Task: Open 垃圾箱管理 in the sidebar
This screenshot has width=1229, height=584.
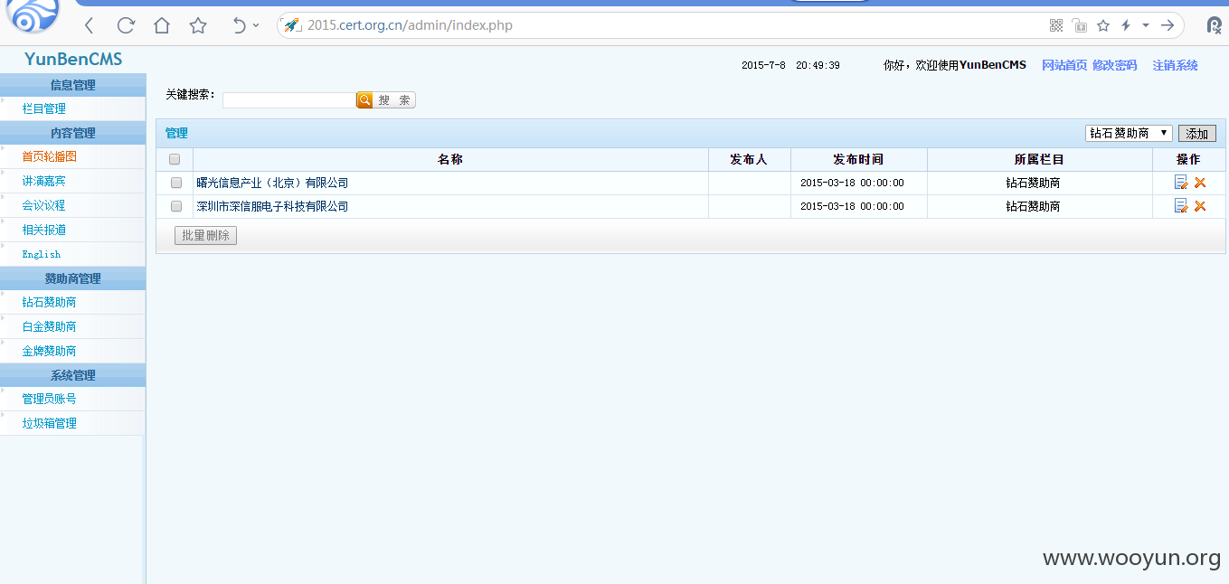Action: coord(50,423)
